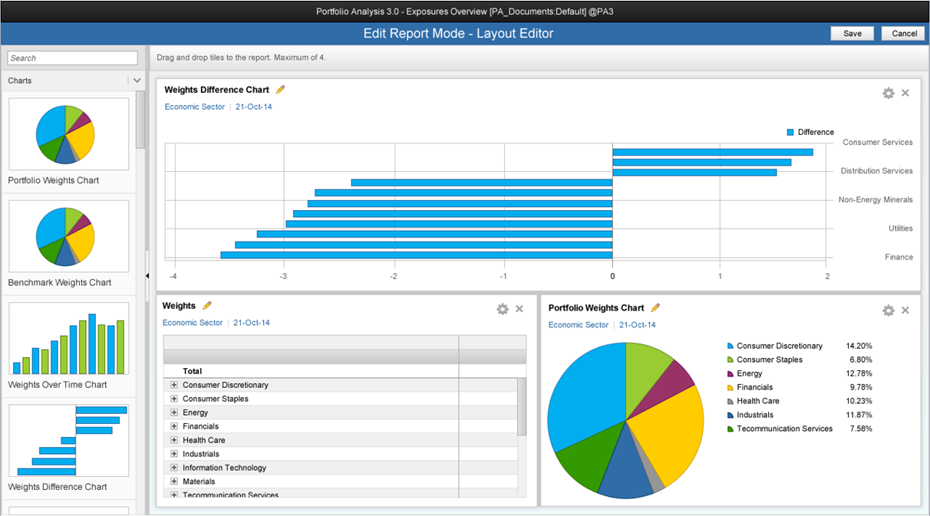Close the Weights table tile
Screen dimensions: 930x516
[x=519, y=309]
